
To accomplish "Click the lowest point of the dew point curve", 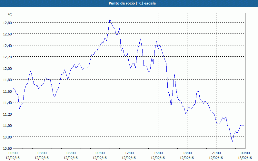I will click(x=232, y=142).
